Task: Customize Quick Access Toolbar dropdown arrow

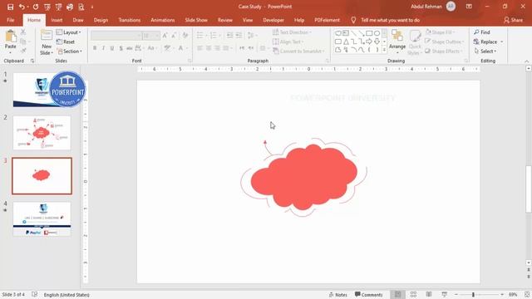Action: tap(92, 7)
